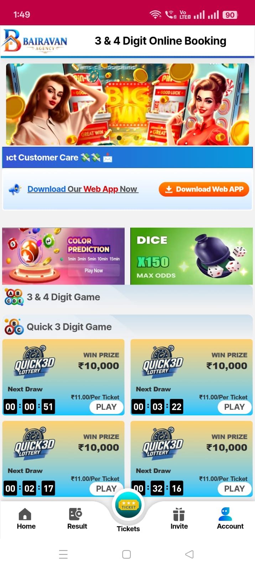Tap the Big Win promotional banner image

point(127,104)
